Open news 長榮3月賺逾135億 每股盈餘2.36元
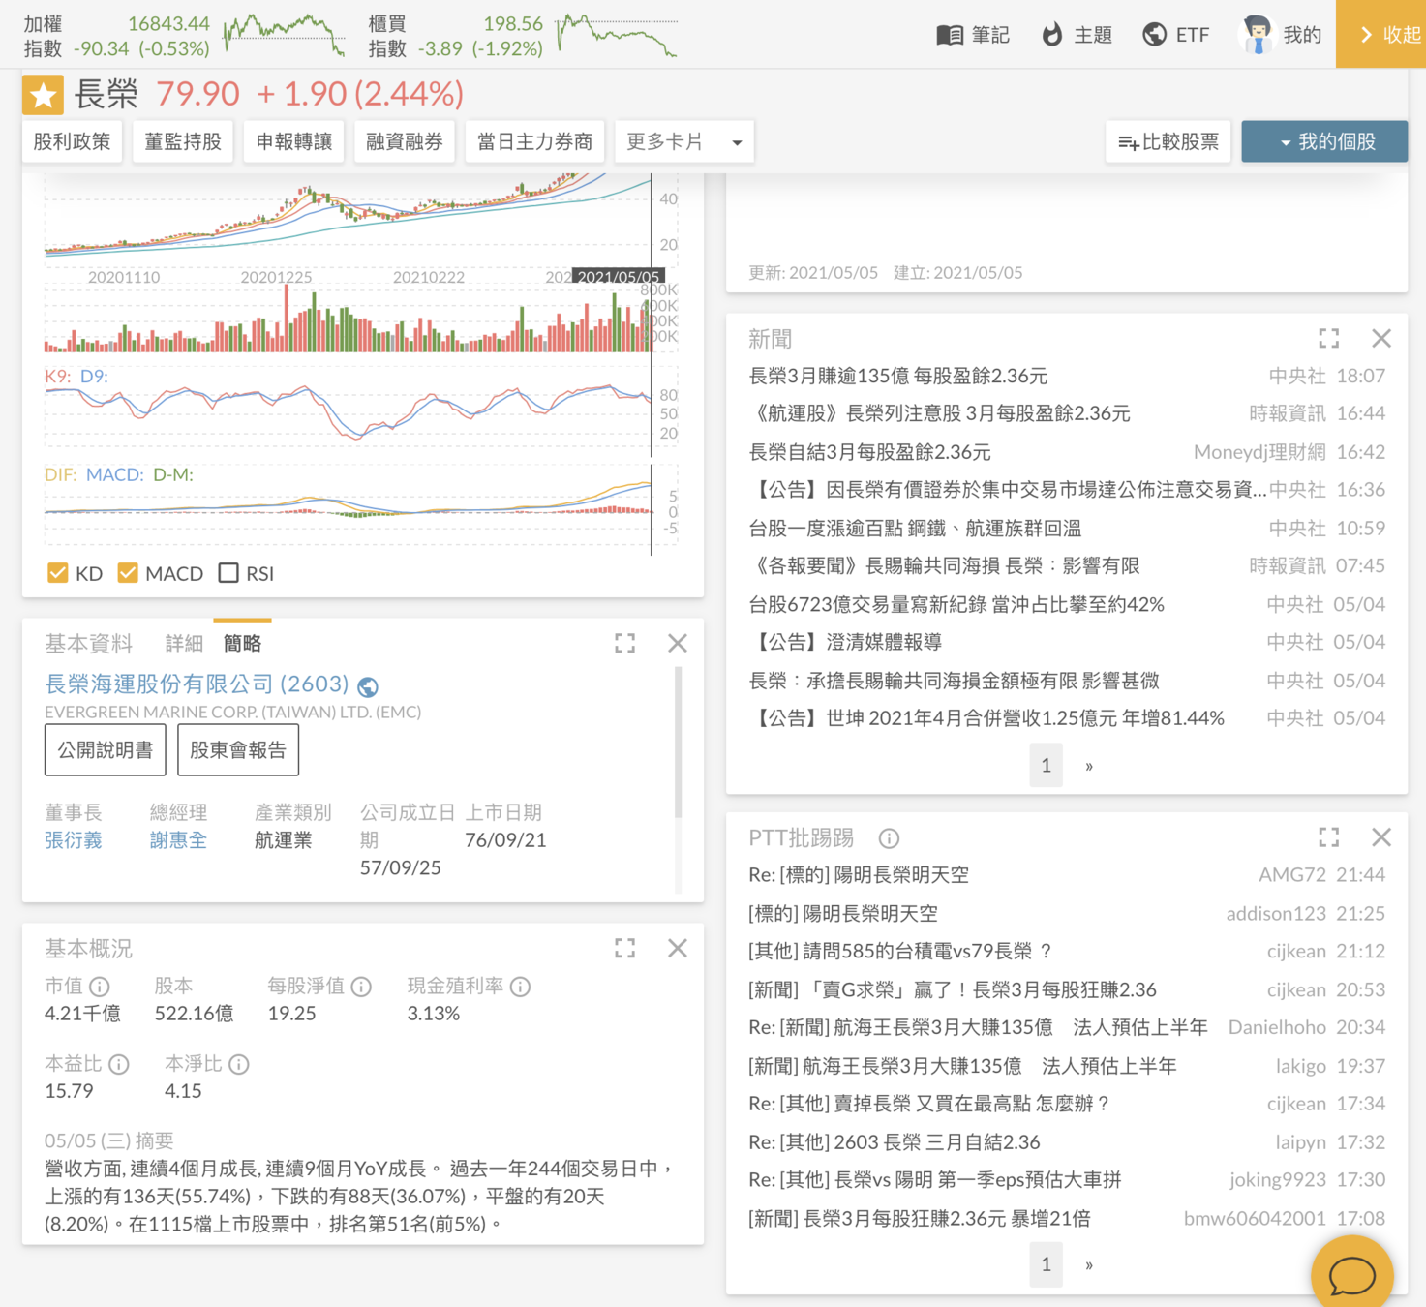This screenshot has width=1426, height=1307. pos(898,376)
